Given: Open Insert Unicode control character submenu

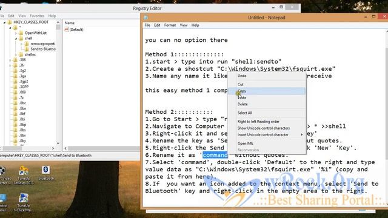Looking at the screenshot, I should (x=267, y=134).
